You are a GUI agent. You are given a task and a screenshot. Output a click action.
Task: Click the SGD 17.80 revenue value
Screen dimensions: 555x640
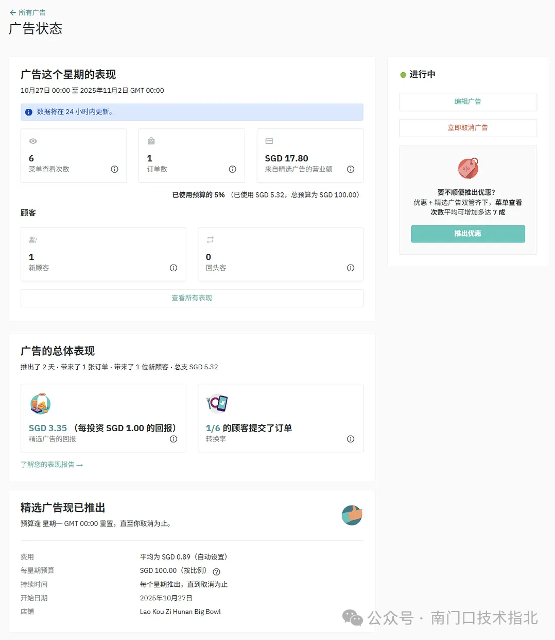click(287, 158)
